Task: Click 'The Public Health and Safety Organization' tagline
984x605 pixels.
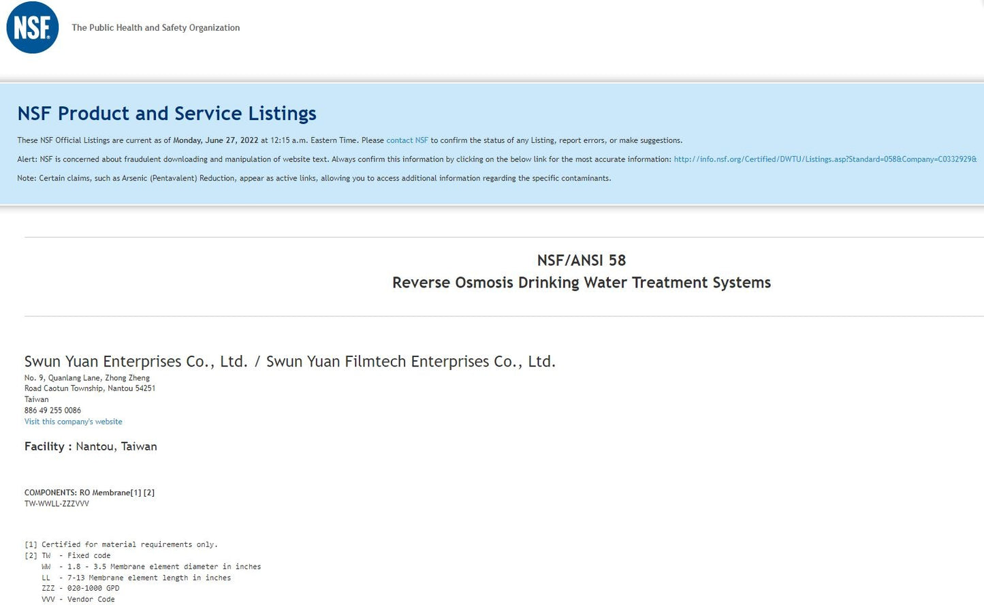Action: point(156,28)
